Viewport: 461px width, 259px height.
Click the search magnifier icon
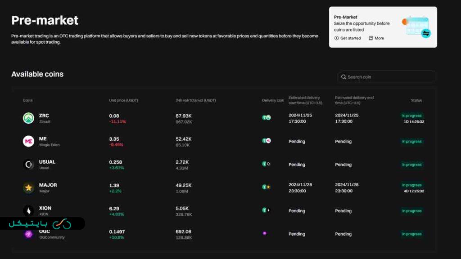click(343, 77)
